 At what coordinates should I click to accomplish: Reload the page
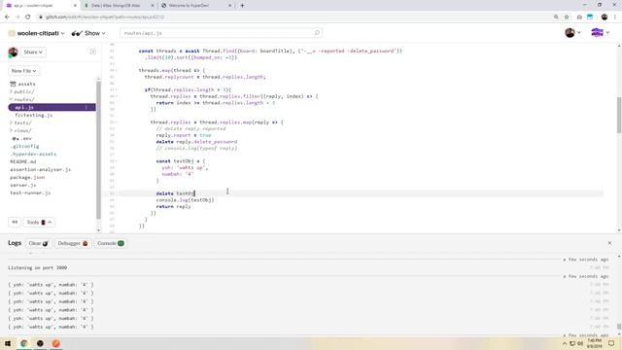coord(28,17)
